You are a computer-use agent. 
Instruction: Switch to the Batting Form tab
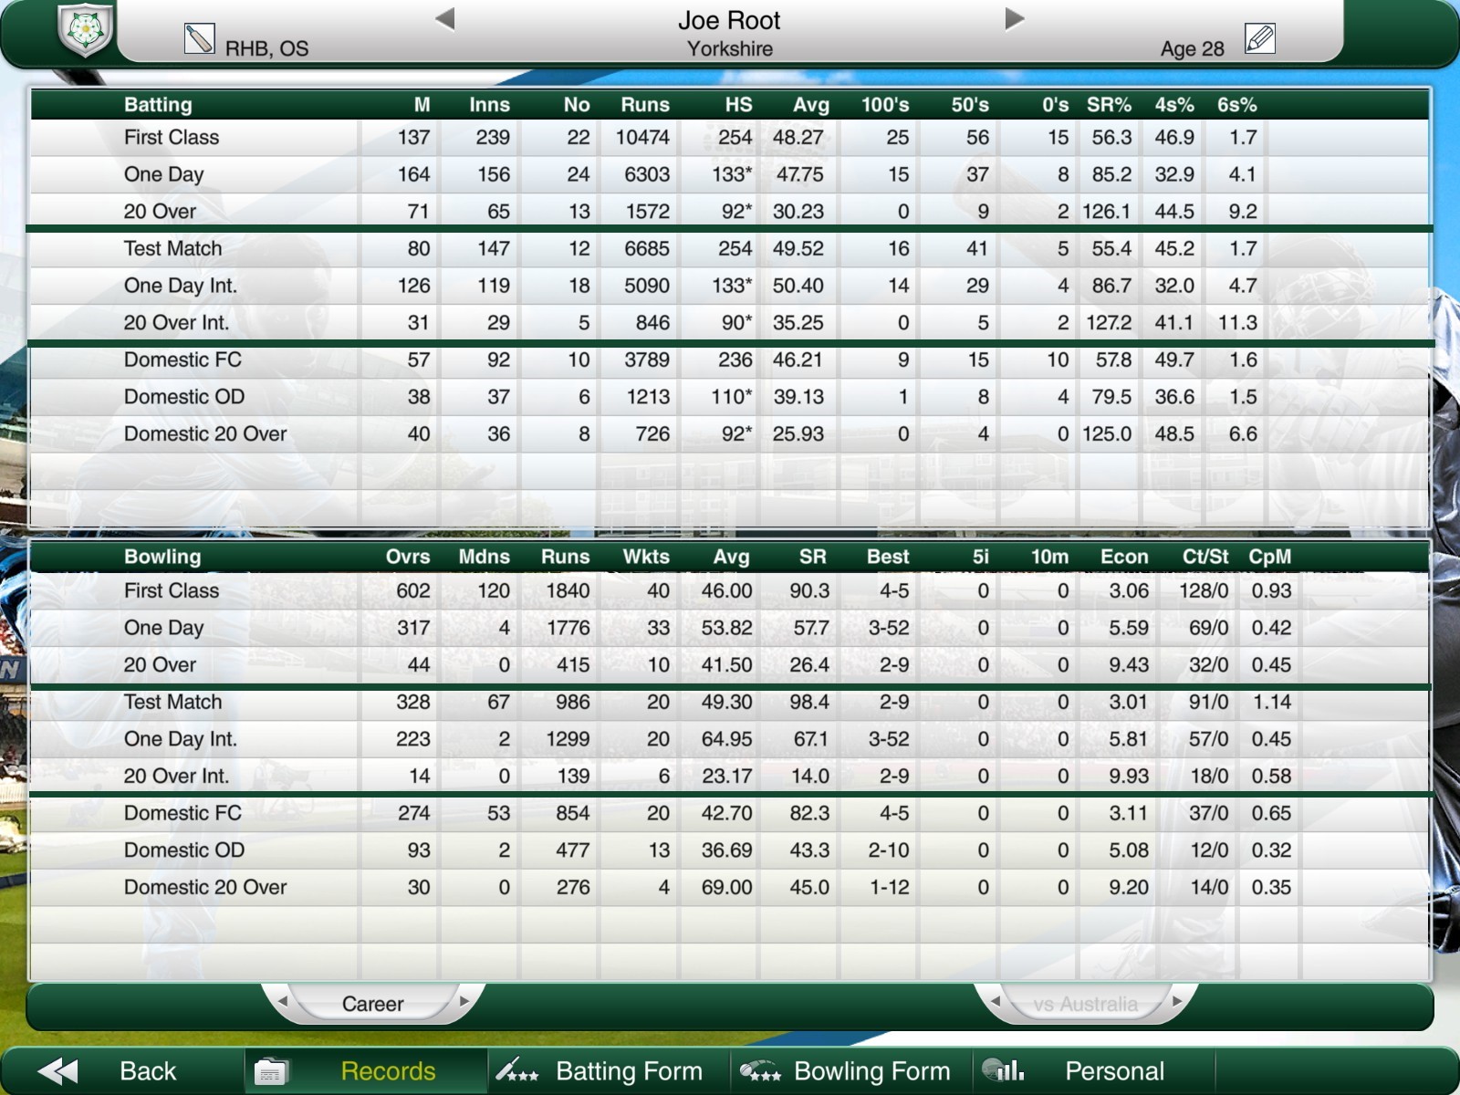[x=609, y=1070]
